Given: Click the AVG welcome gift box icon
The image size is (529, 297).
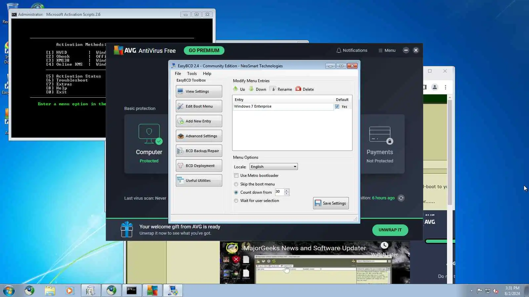Looking at the screenshot, I should coord(127,230).
